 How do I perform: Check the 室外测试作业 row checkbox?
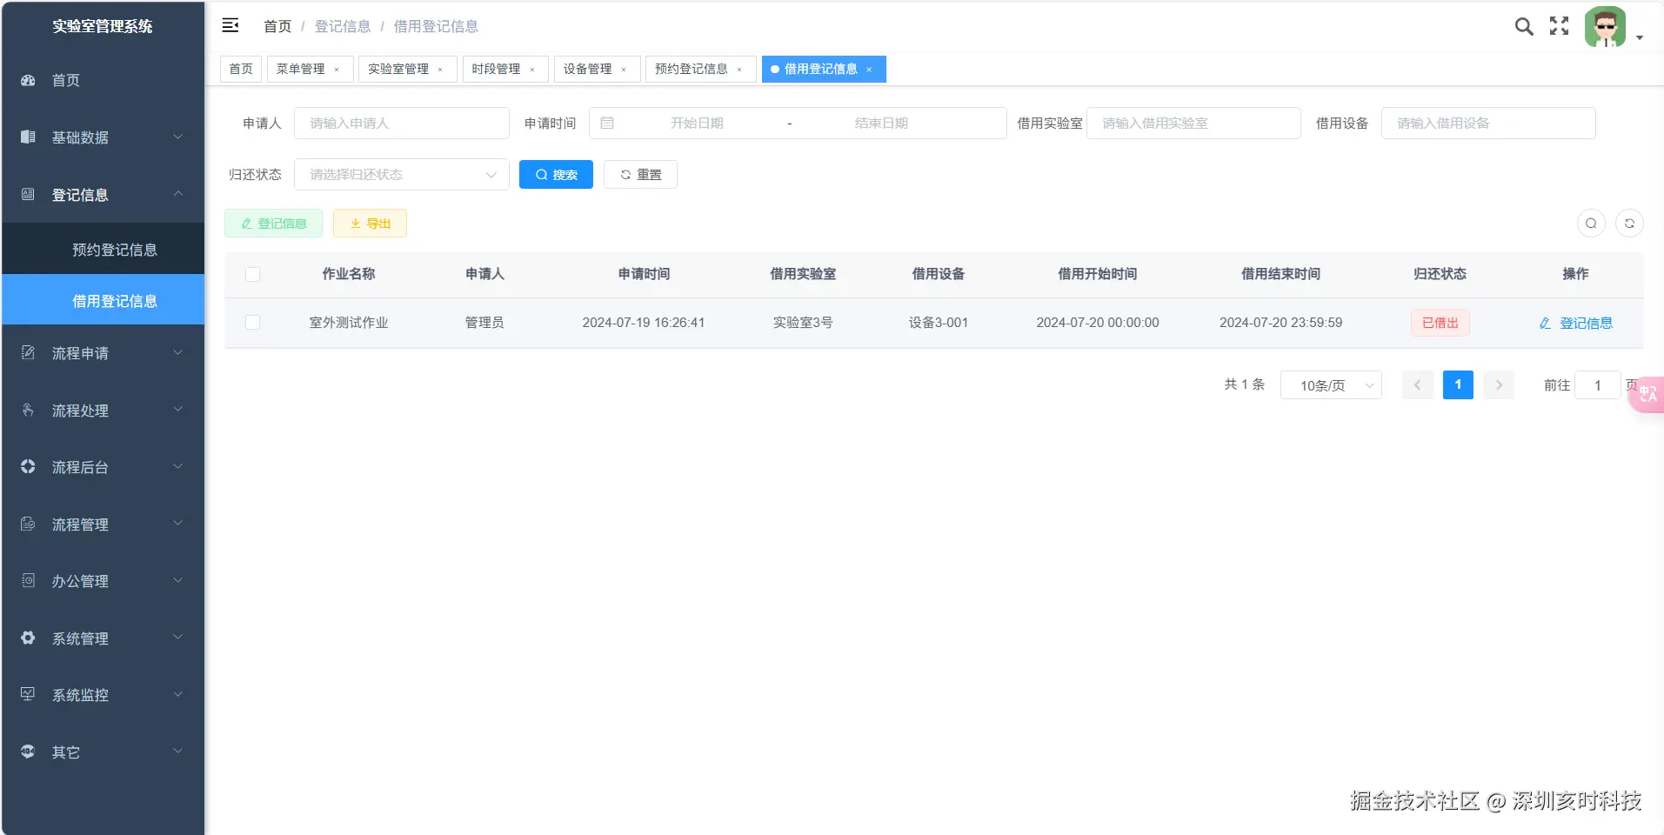[253, 323]
